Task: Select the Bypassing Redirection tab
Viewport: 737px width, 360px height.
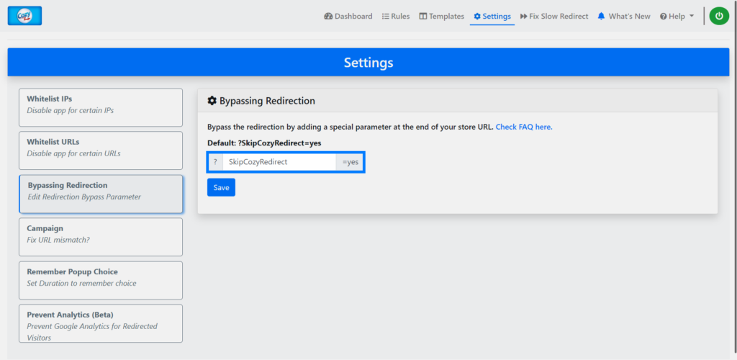Action: [101, 194]
